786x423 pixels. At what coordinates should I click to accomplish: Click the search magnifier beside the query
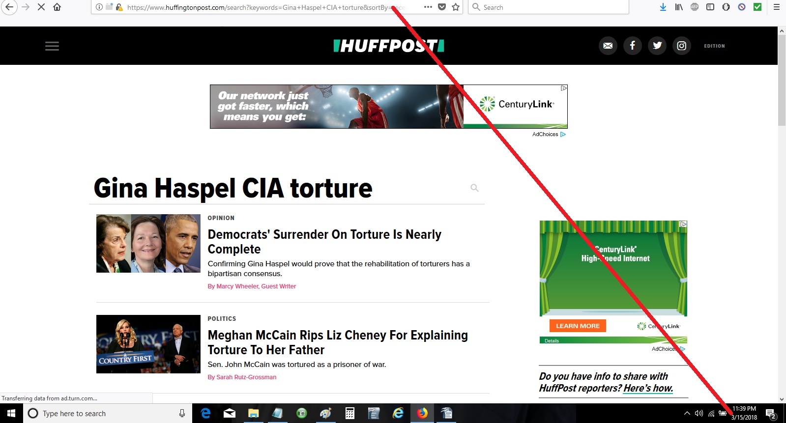[474, 188]
